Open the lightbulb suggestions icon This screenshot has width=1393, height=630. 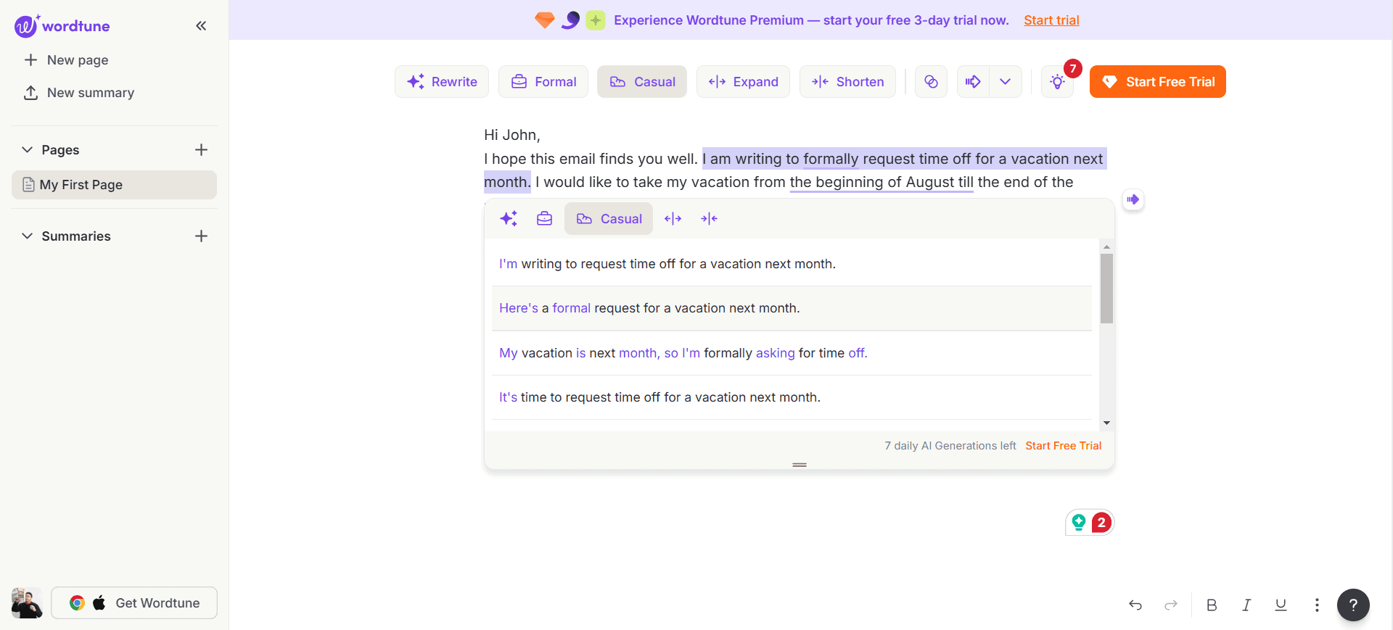[x=1057, y=82]
